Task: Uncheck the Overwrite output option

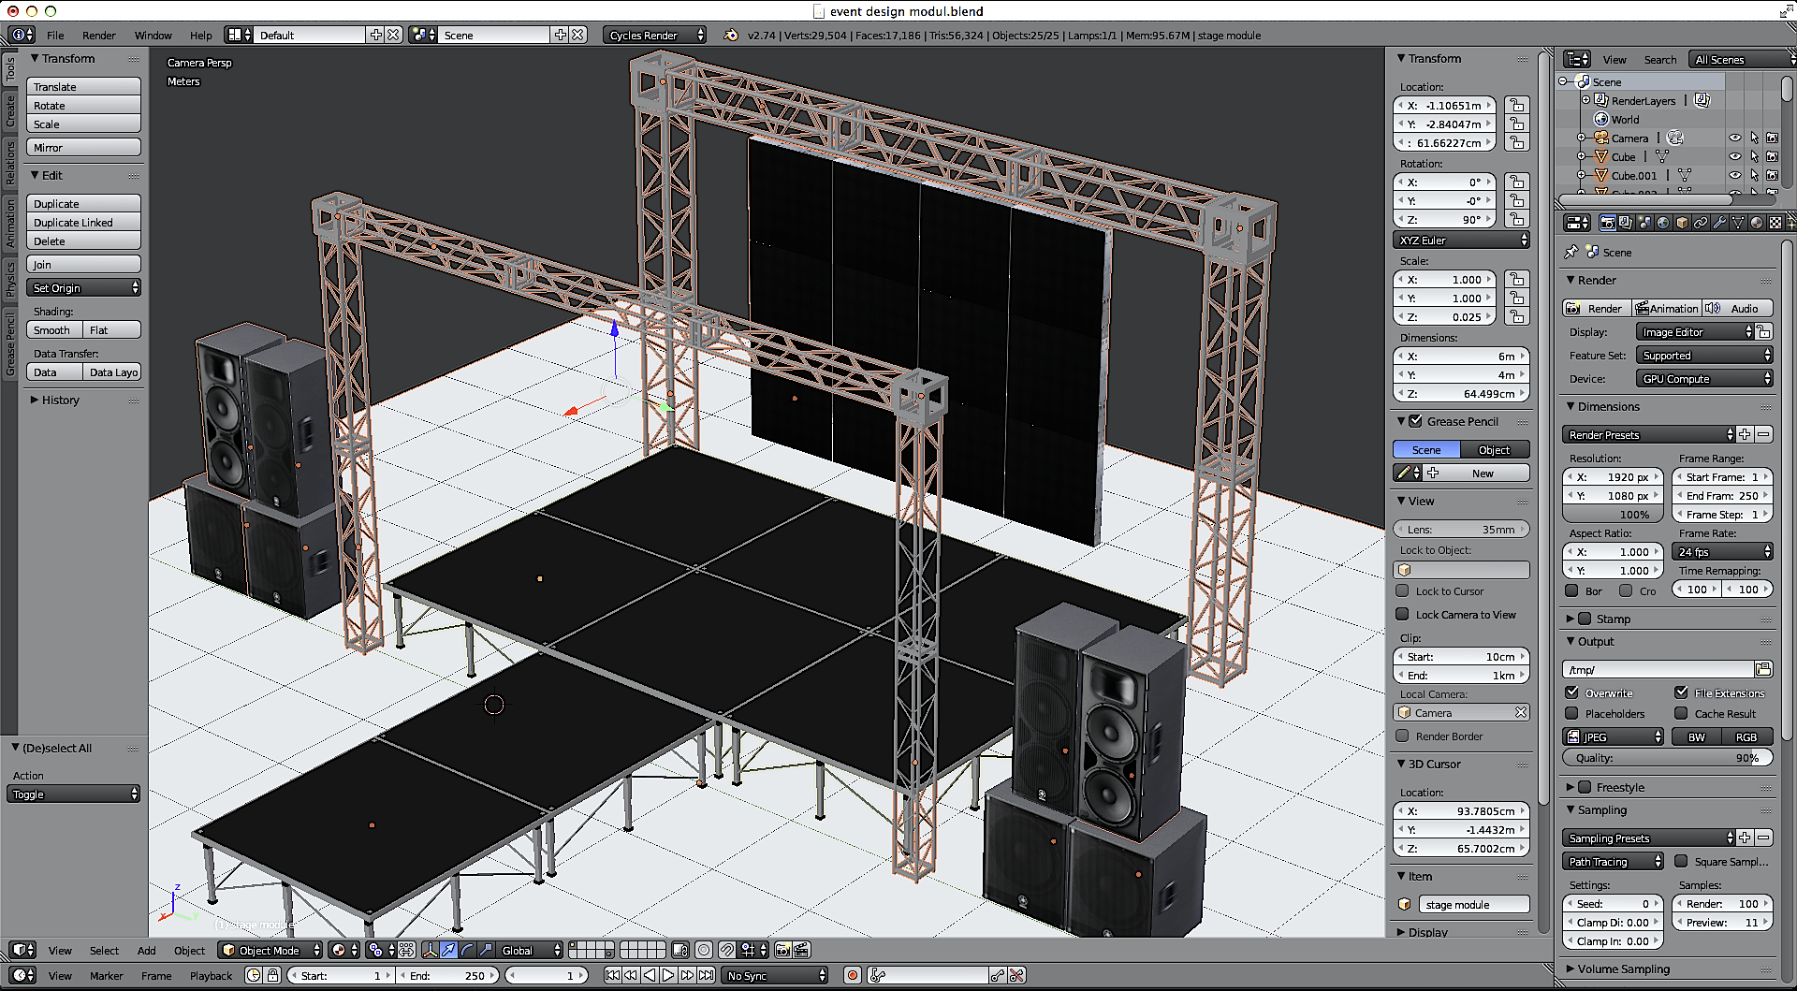Action: point(1572,692)
